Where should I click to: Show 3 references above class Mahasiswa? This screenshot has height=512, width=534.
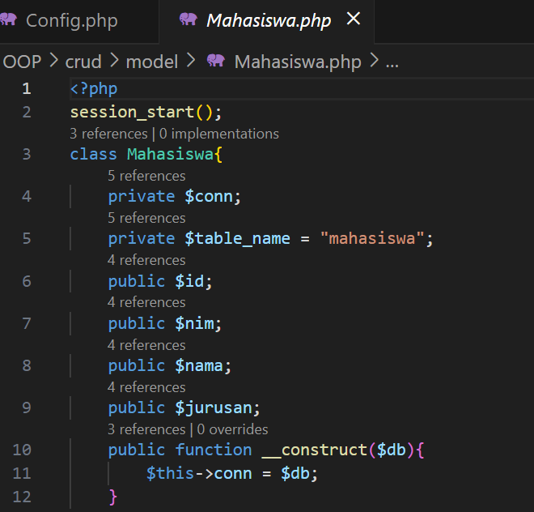point(108,134)
